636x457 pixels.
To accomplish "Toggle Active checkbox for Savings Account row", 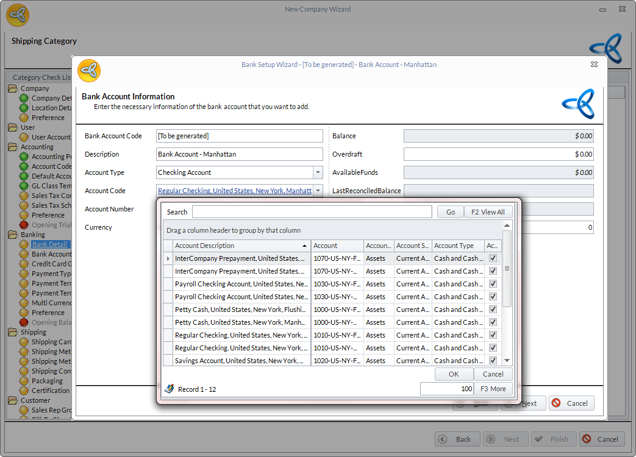I will coord(493,361).
